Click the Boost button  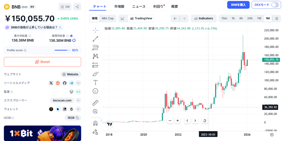coord(42,62)
